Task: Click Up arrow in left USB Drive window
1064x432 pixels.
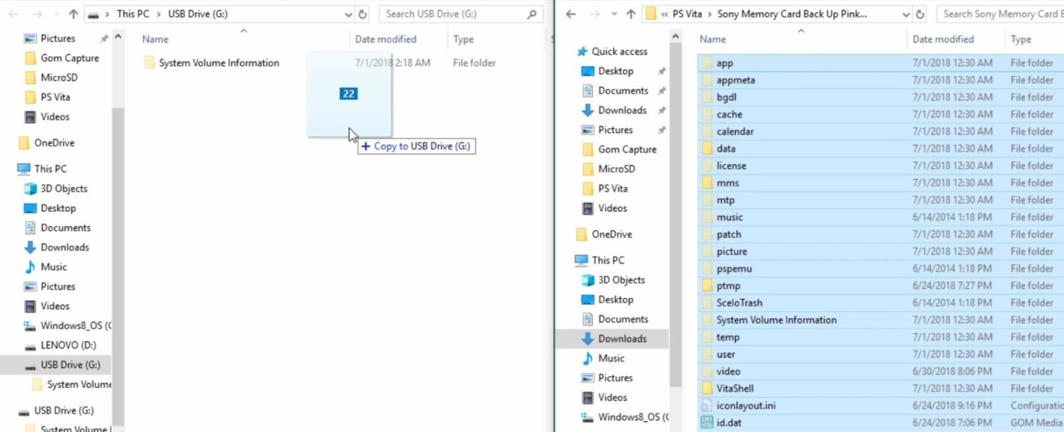Action: tap(73, 14)
